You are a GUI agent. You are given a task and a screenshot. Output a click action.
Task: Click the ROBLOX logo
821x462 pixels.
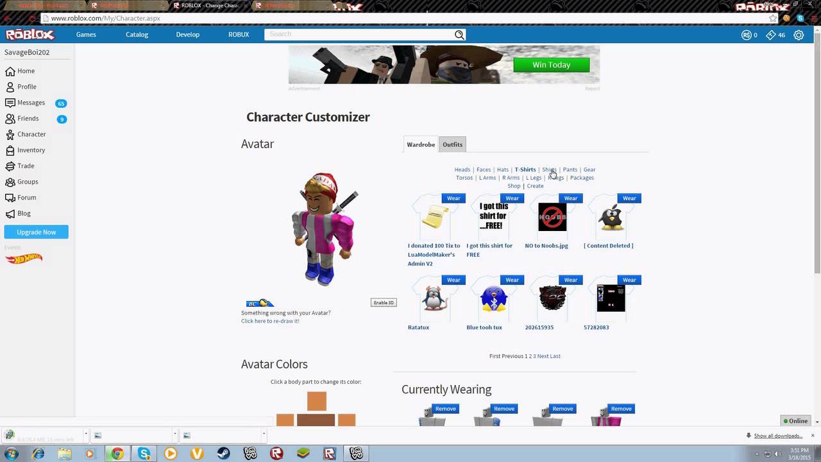click(x=30, y=35)
